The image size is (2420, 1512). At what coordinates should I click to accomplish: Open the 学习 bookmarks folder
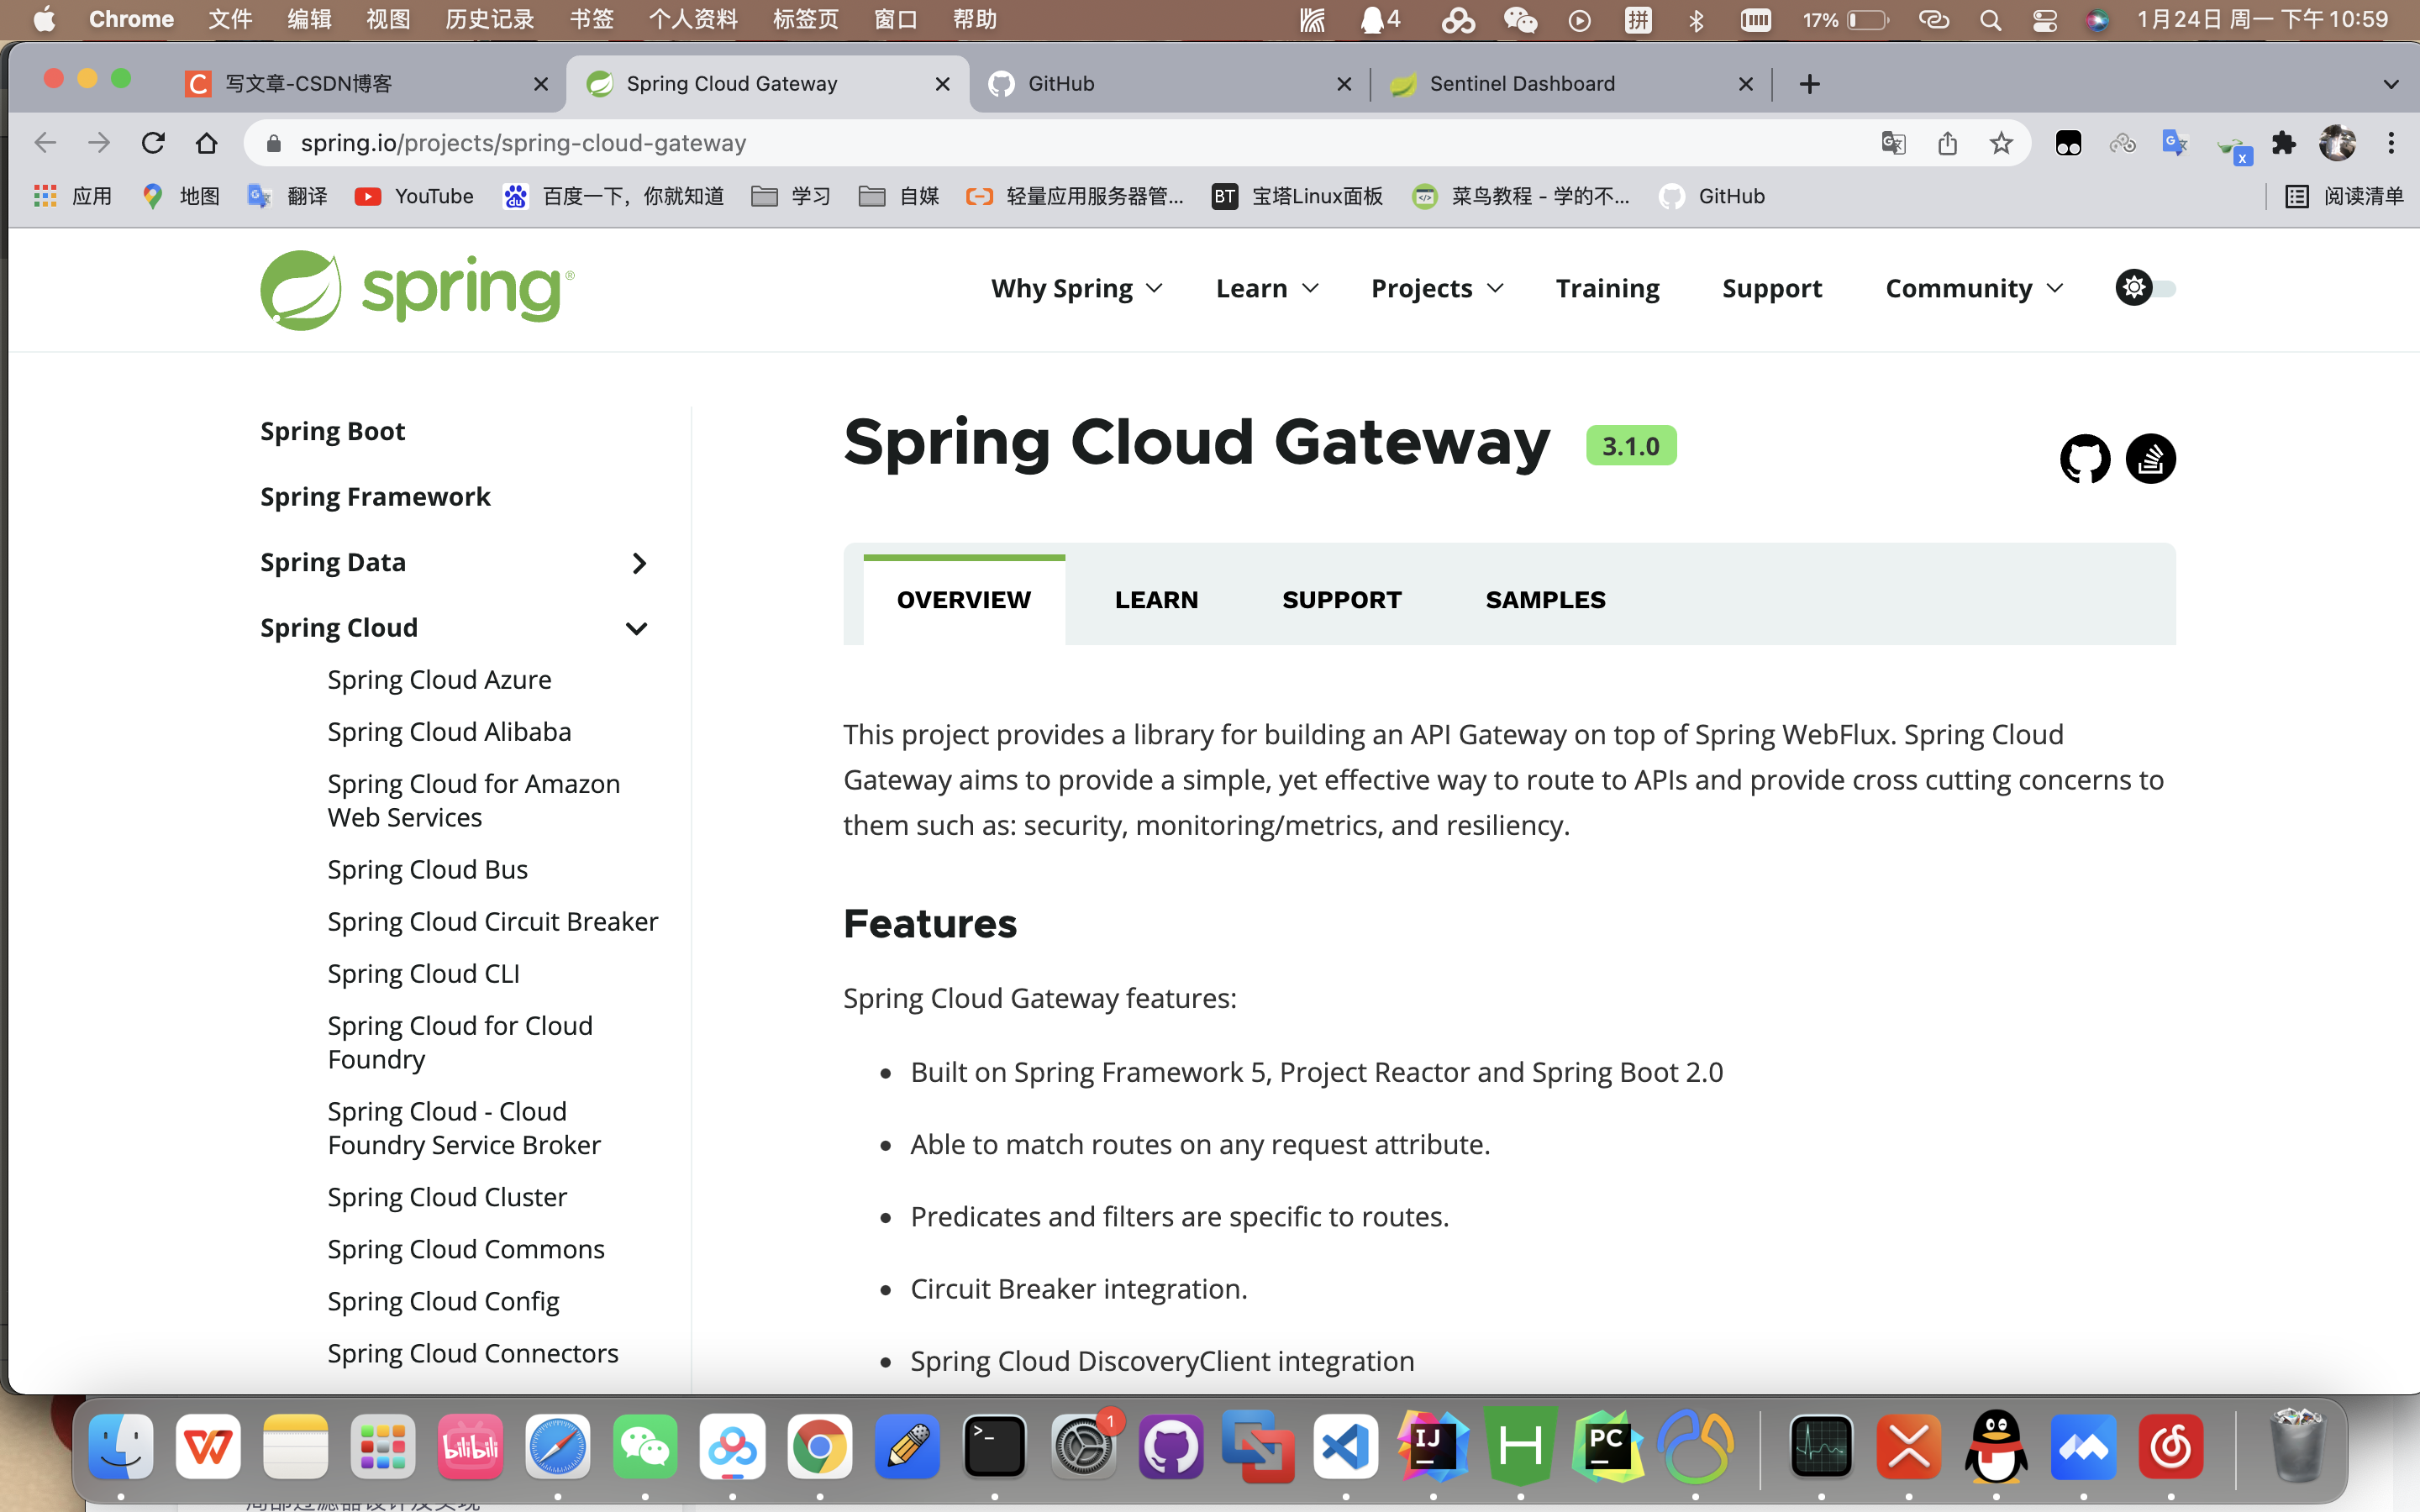pos(791,196)
